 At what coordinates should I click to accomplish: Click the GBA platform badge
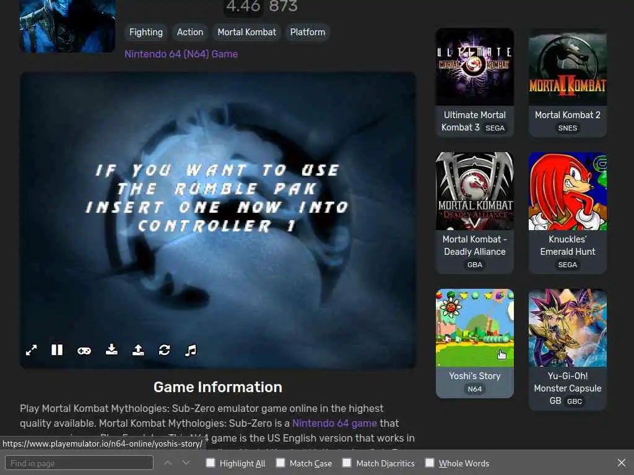pos(475,265)
